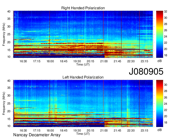This screenshot has width=170, height=138.
Task: Click the 18:00 tick on Right Handed time axis
Action: [50, 61]
